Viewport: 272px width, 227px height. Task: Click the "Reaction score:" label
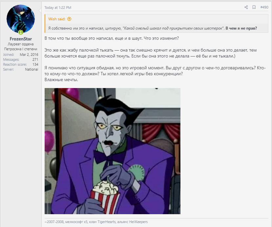pyautogui.click(x=15, y=64)
